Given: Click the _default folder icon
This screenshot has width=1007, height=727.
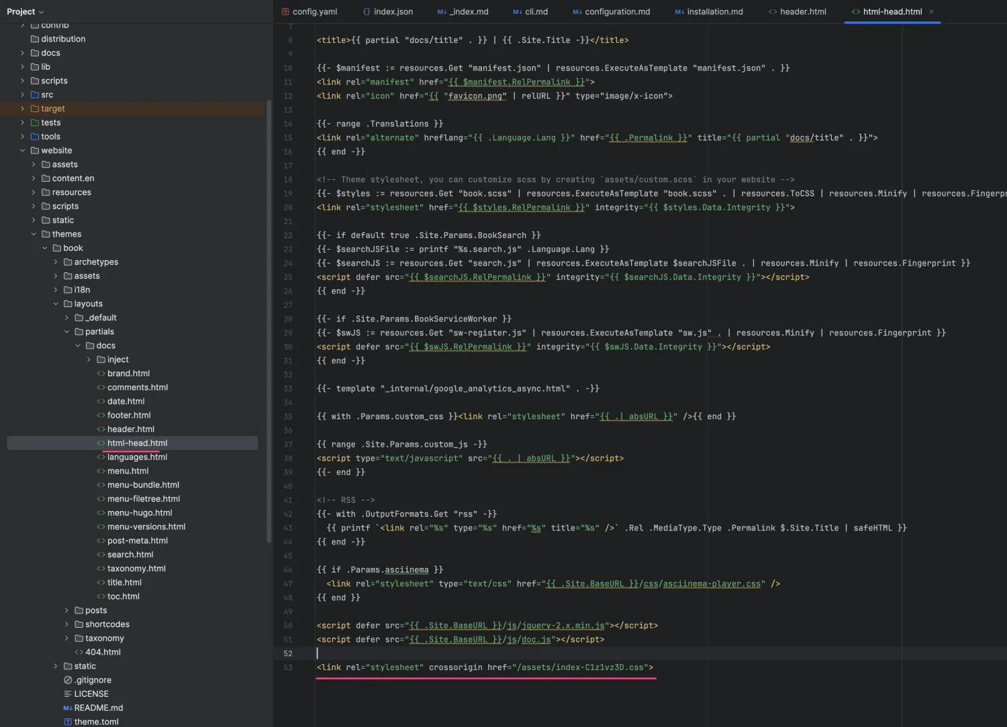Looking at the screenshot, I should [79, 318].
